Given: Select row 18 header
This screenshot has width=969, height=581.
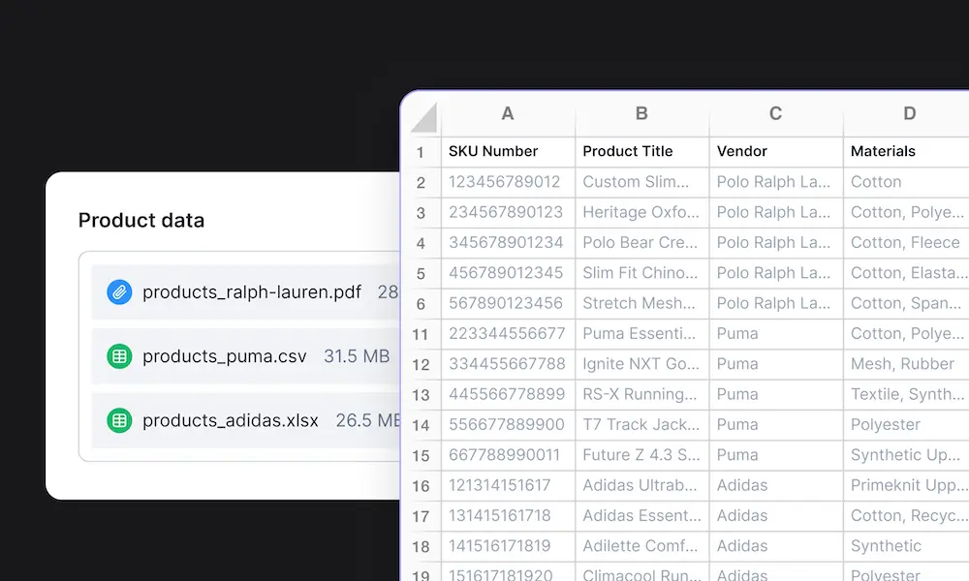Looking at the screenshot, I should pyautogui.click(x=421, y=546).
